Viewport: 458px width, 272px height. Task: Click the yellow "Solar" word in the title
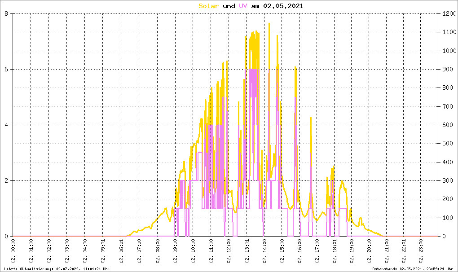[x=208, y=6]
